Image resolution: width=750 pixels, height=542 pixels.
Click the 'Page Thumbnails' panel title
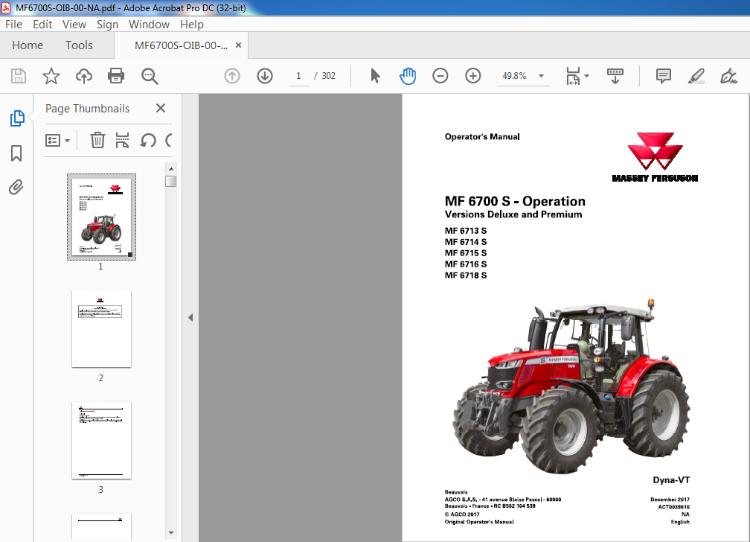click(88, 109)
